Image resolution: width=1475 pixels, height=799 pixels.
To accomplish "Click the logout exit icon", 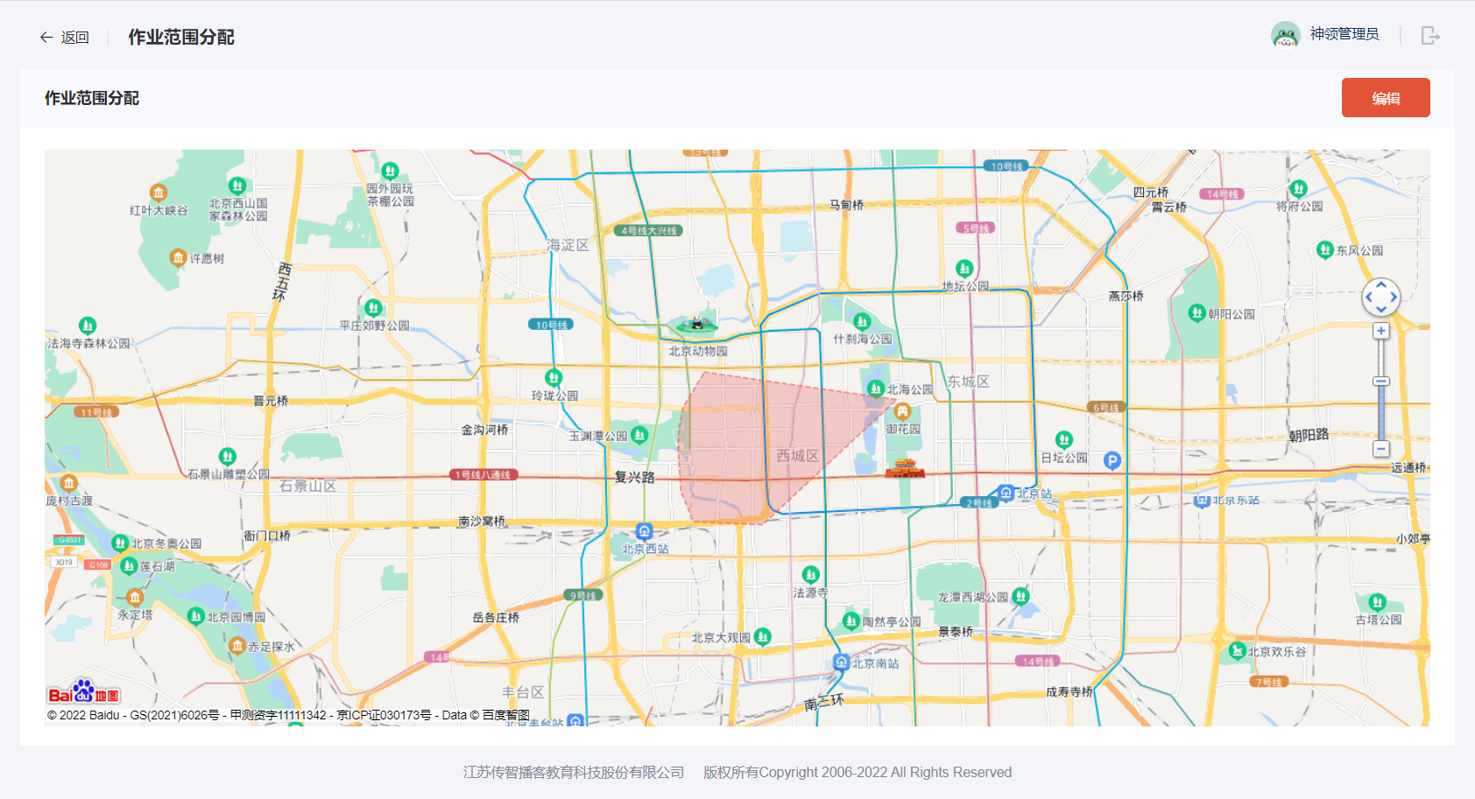I will tap(1430, 35).
